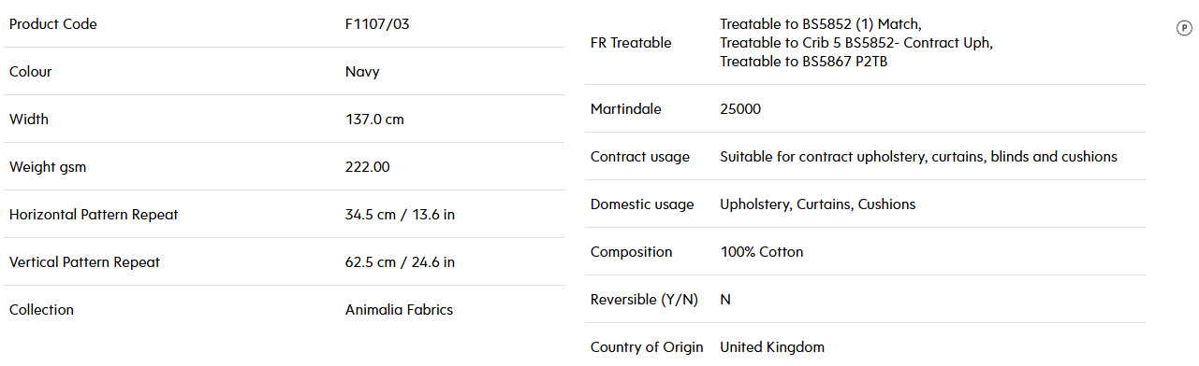Click the Treatable to BS5867 P2TB line
Image resolution: width=1199 pixels, height=366 pixels.
(803, 62)
